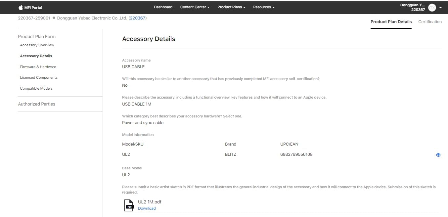Switch to the Certification tab
448x217 pixels.
[430, 22]
